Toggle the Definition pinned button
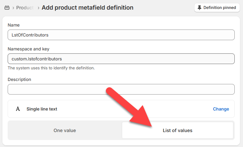Screen dimensions: 243x147 tap(217, 8)
